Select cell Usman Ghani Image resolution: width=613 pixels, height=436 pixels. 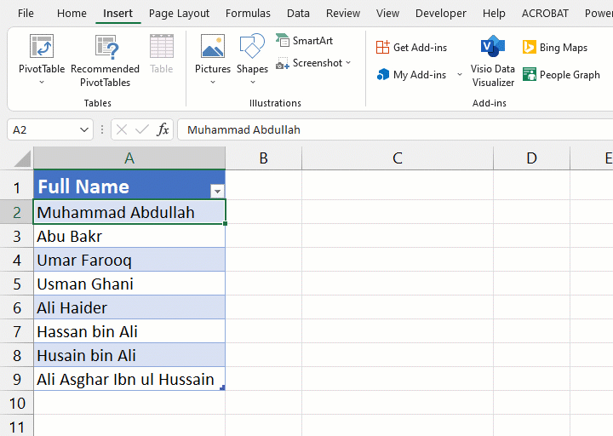click(129, 284)
